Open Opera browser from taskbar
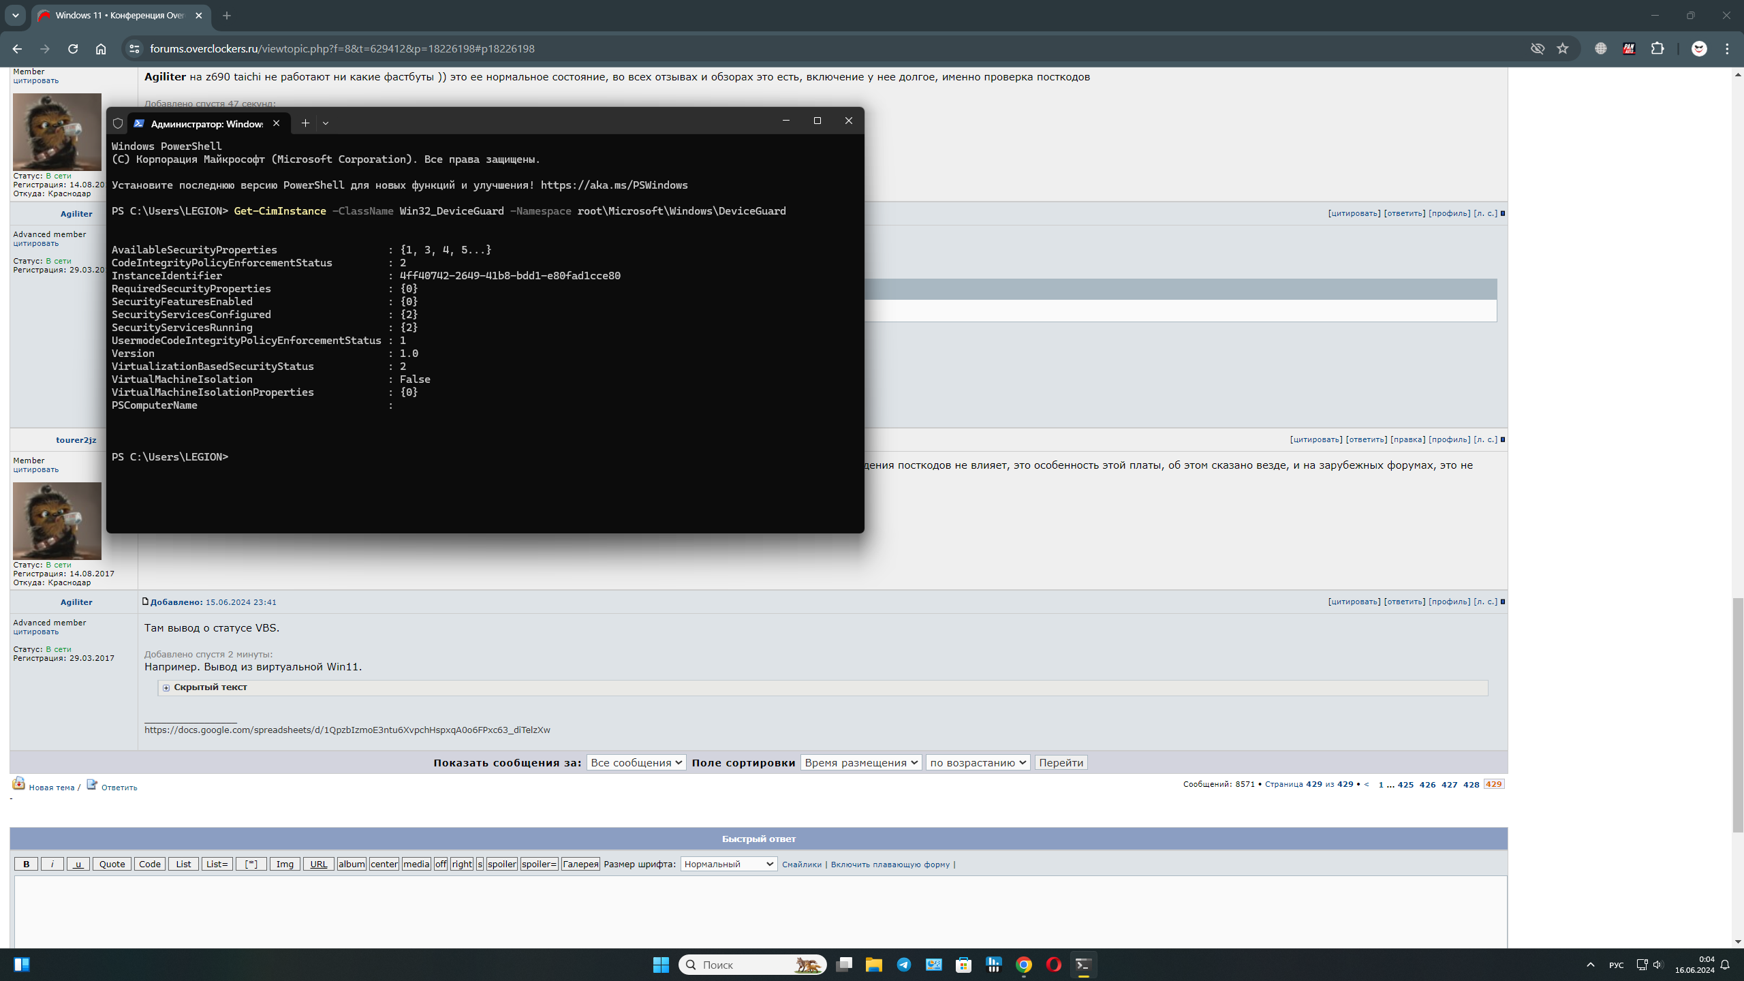Screen dimensions: 1744x981 point(1053,965)
